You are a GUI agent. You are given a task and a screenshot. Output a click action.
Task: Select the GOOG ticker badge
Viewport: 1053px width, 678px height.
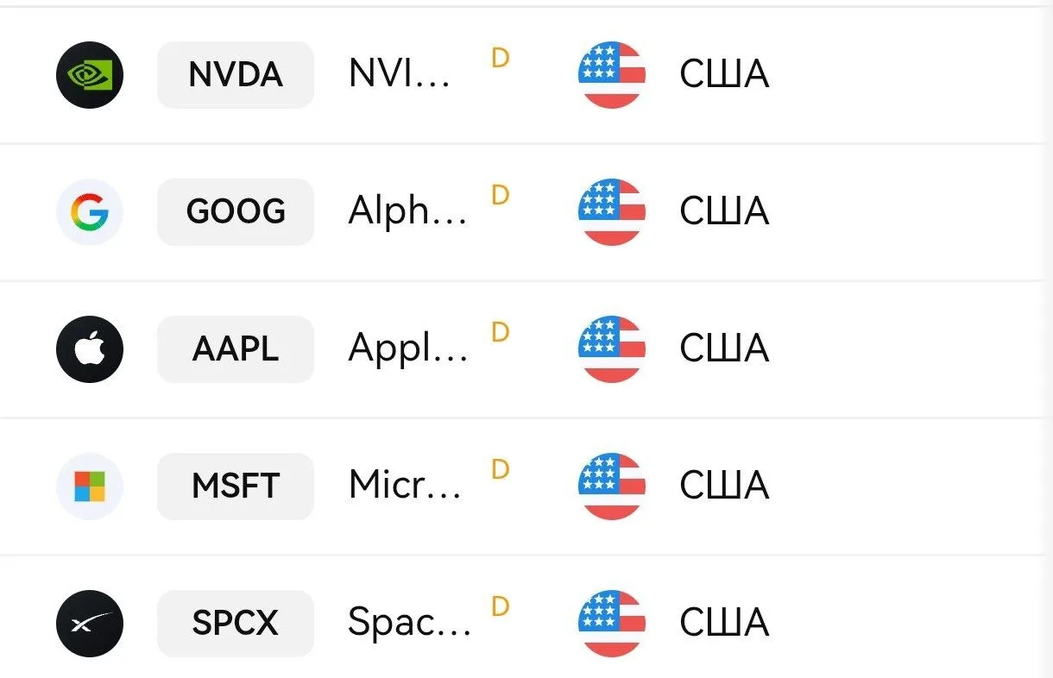236,212
